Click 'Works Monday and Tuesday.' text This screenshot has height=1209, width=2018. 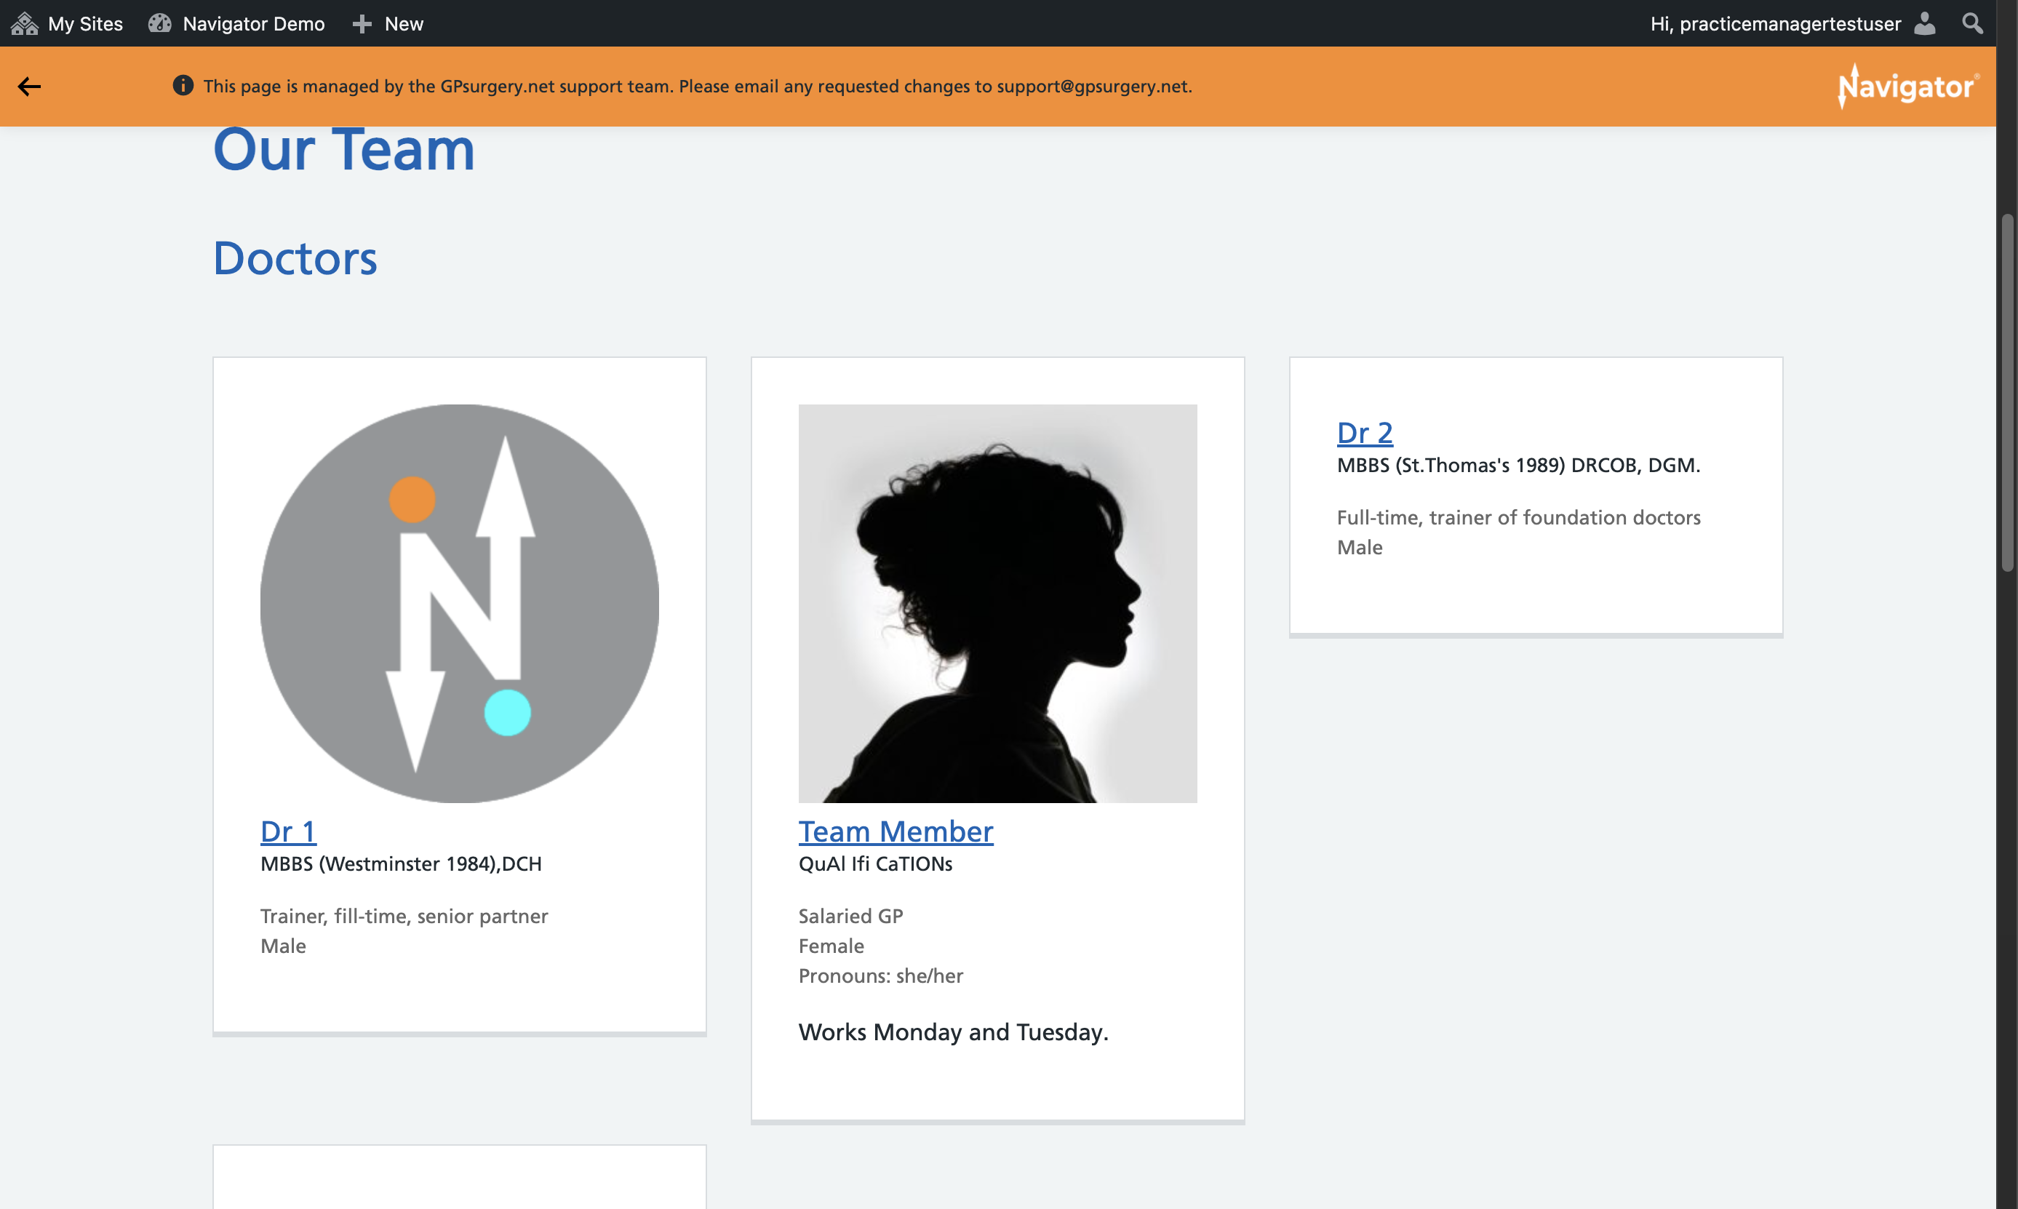tap(953, 1032)
